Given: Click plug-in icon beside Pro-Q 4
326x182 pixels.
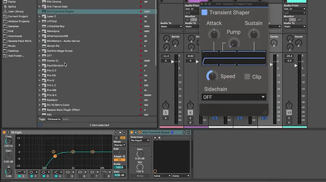Looking at the screenshot, I should 44,95.
